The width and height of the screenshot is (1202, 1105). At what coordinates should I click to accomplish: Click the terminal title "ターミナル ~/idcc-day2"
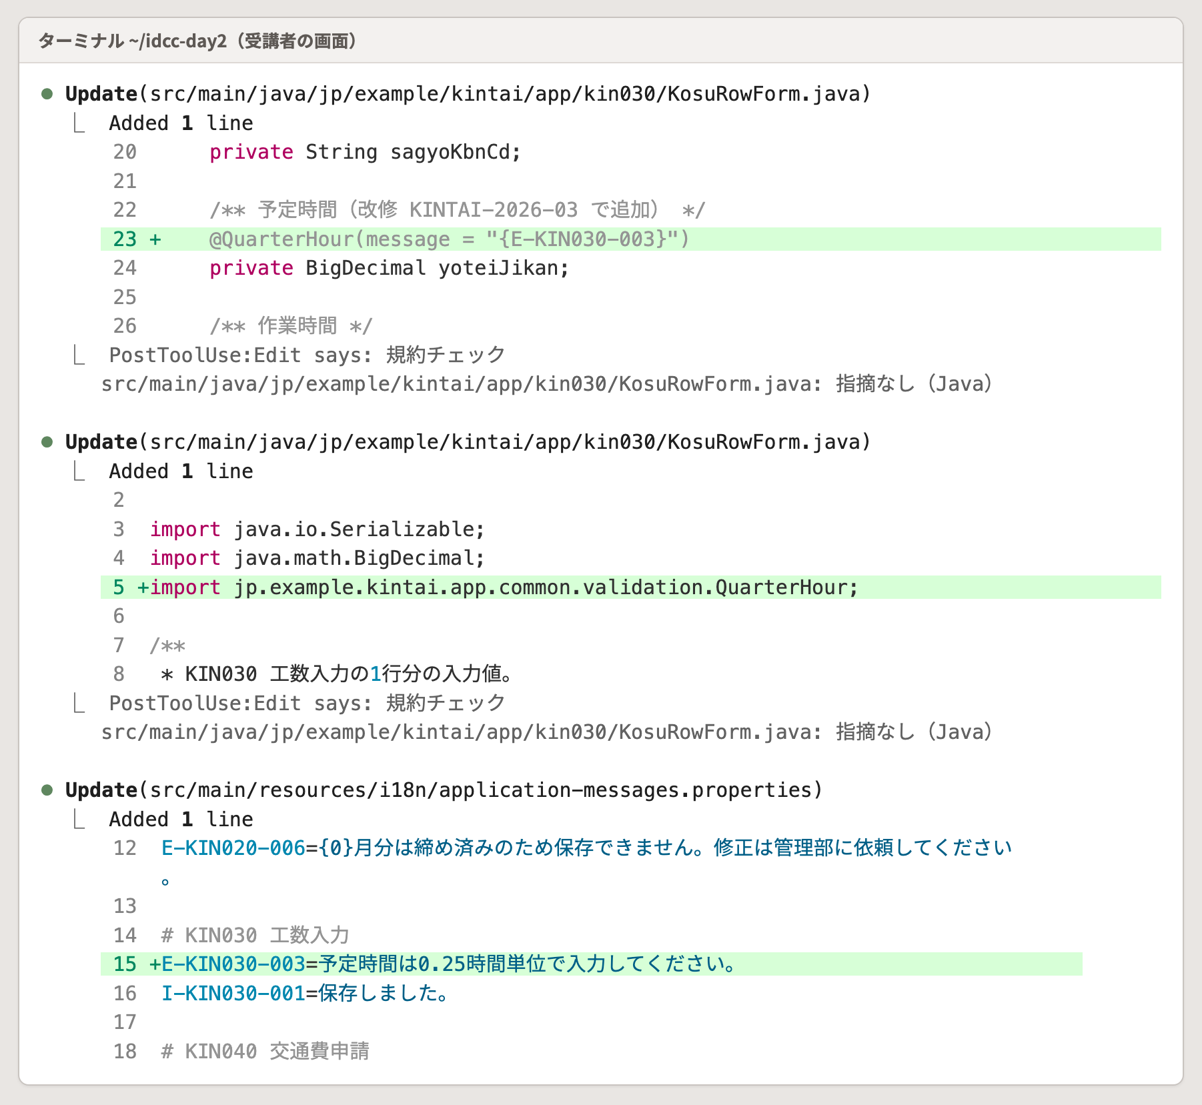[132, 41]
